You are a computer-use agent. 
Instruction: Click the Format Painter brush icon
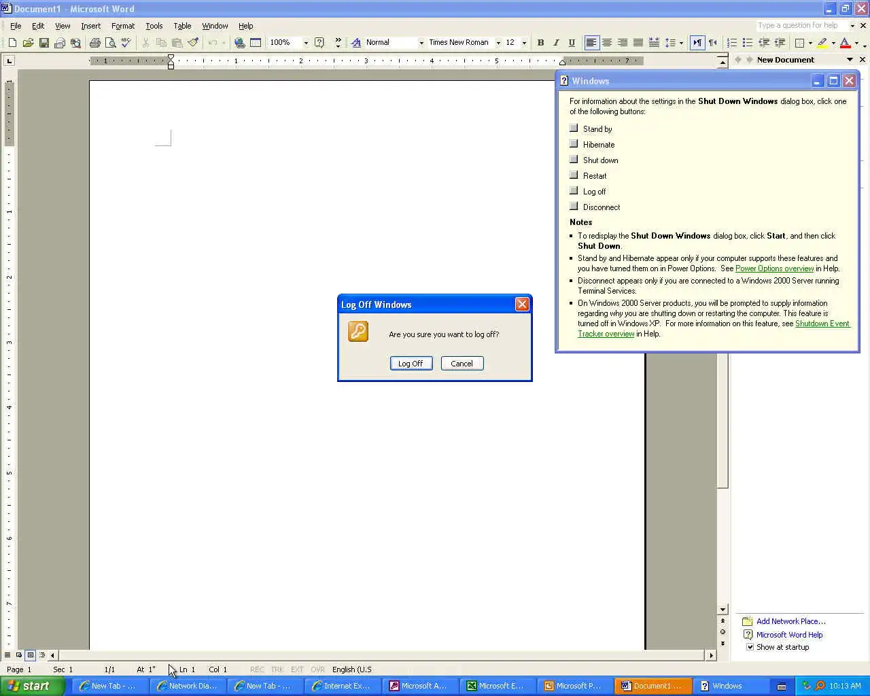193,43
